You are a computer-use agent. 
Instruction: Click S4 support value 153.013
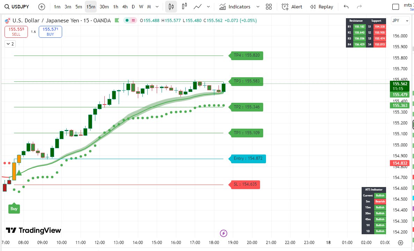tap(380, 44)
